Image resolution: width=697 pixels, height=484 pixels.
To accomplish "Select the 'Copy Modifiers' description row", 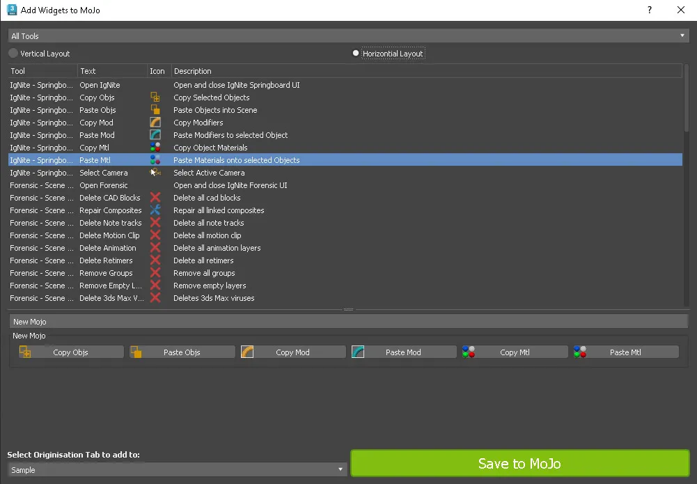I will click(345, 123).
